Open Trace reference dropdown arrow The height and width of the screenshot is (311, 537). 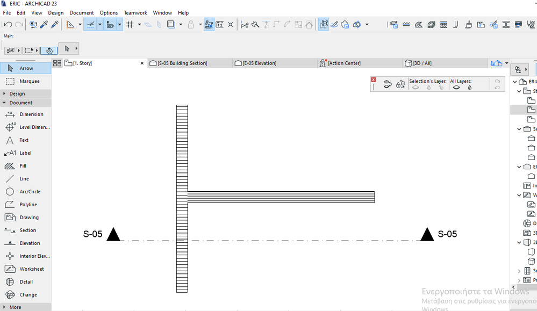[181, 25]
